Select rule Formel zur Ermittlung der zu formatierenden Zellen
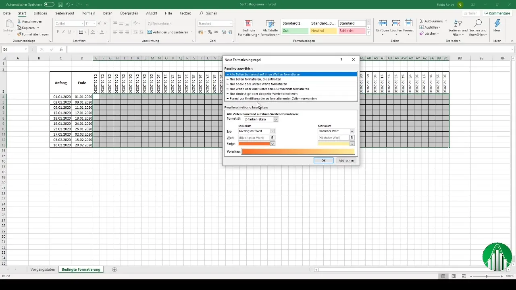This screenshot has width=516, height=290. [x=291, y=98]
